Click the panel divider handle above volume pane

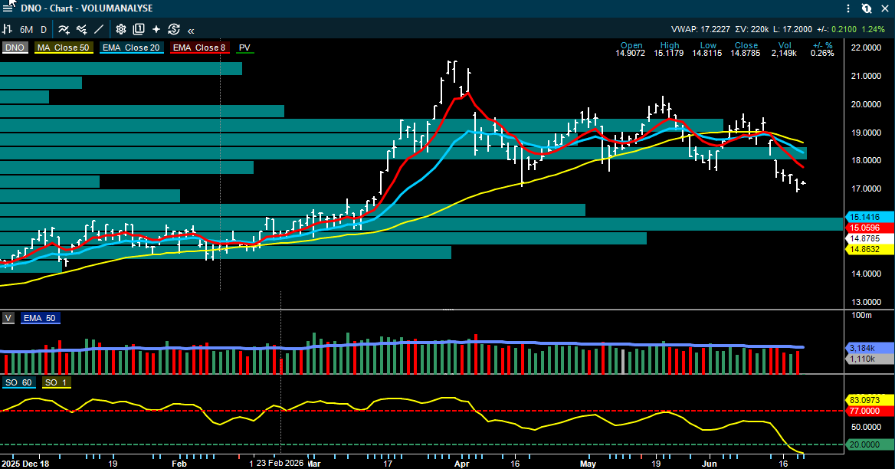pyautogui.click(x=448, y=310)
